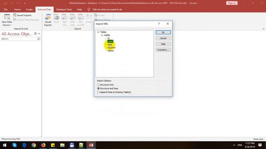Screen dimensions: 266x149
Task: Click the search magnifier in navigation pane
Action: coord(39,39)
